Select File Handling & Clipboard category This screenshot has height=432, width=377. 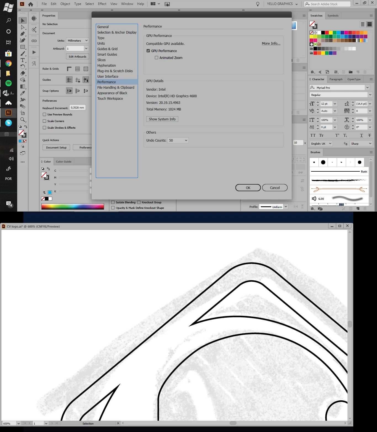117,88
